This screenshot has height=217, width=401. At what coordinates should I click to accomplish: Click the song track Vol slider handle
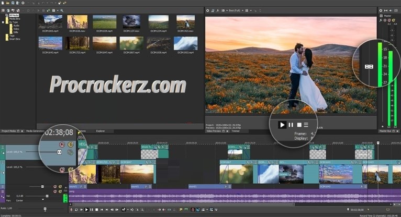coord(47,196)
